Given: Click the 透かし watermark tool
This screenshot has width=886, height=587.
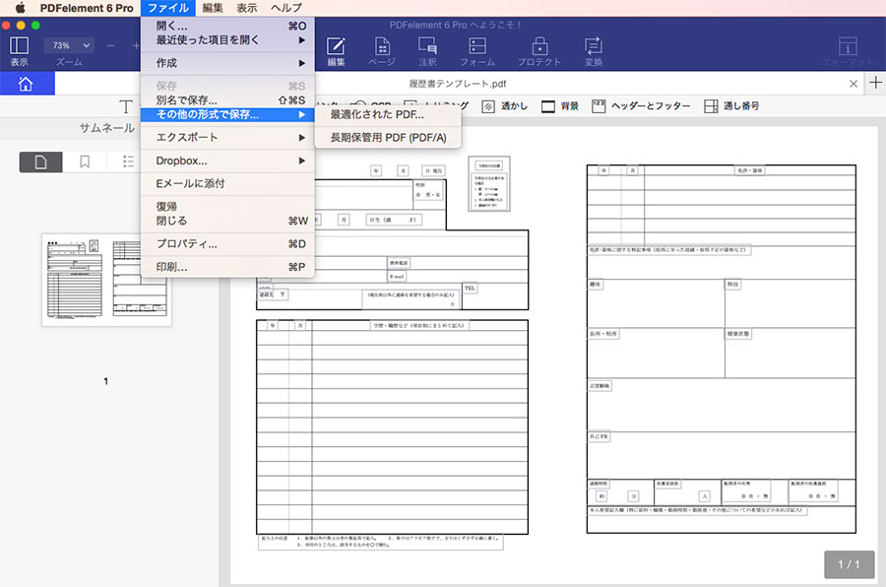Looking at the screenshot, I should click(x=504, y=105).
